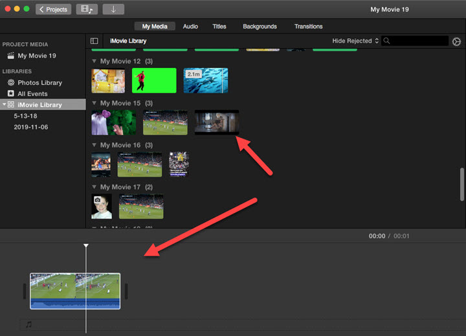Click the iMovie Library grid icon

pos(11,104)
